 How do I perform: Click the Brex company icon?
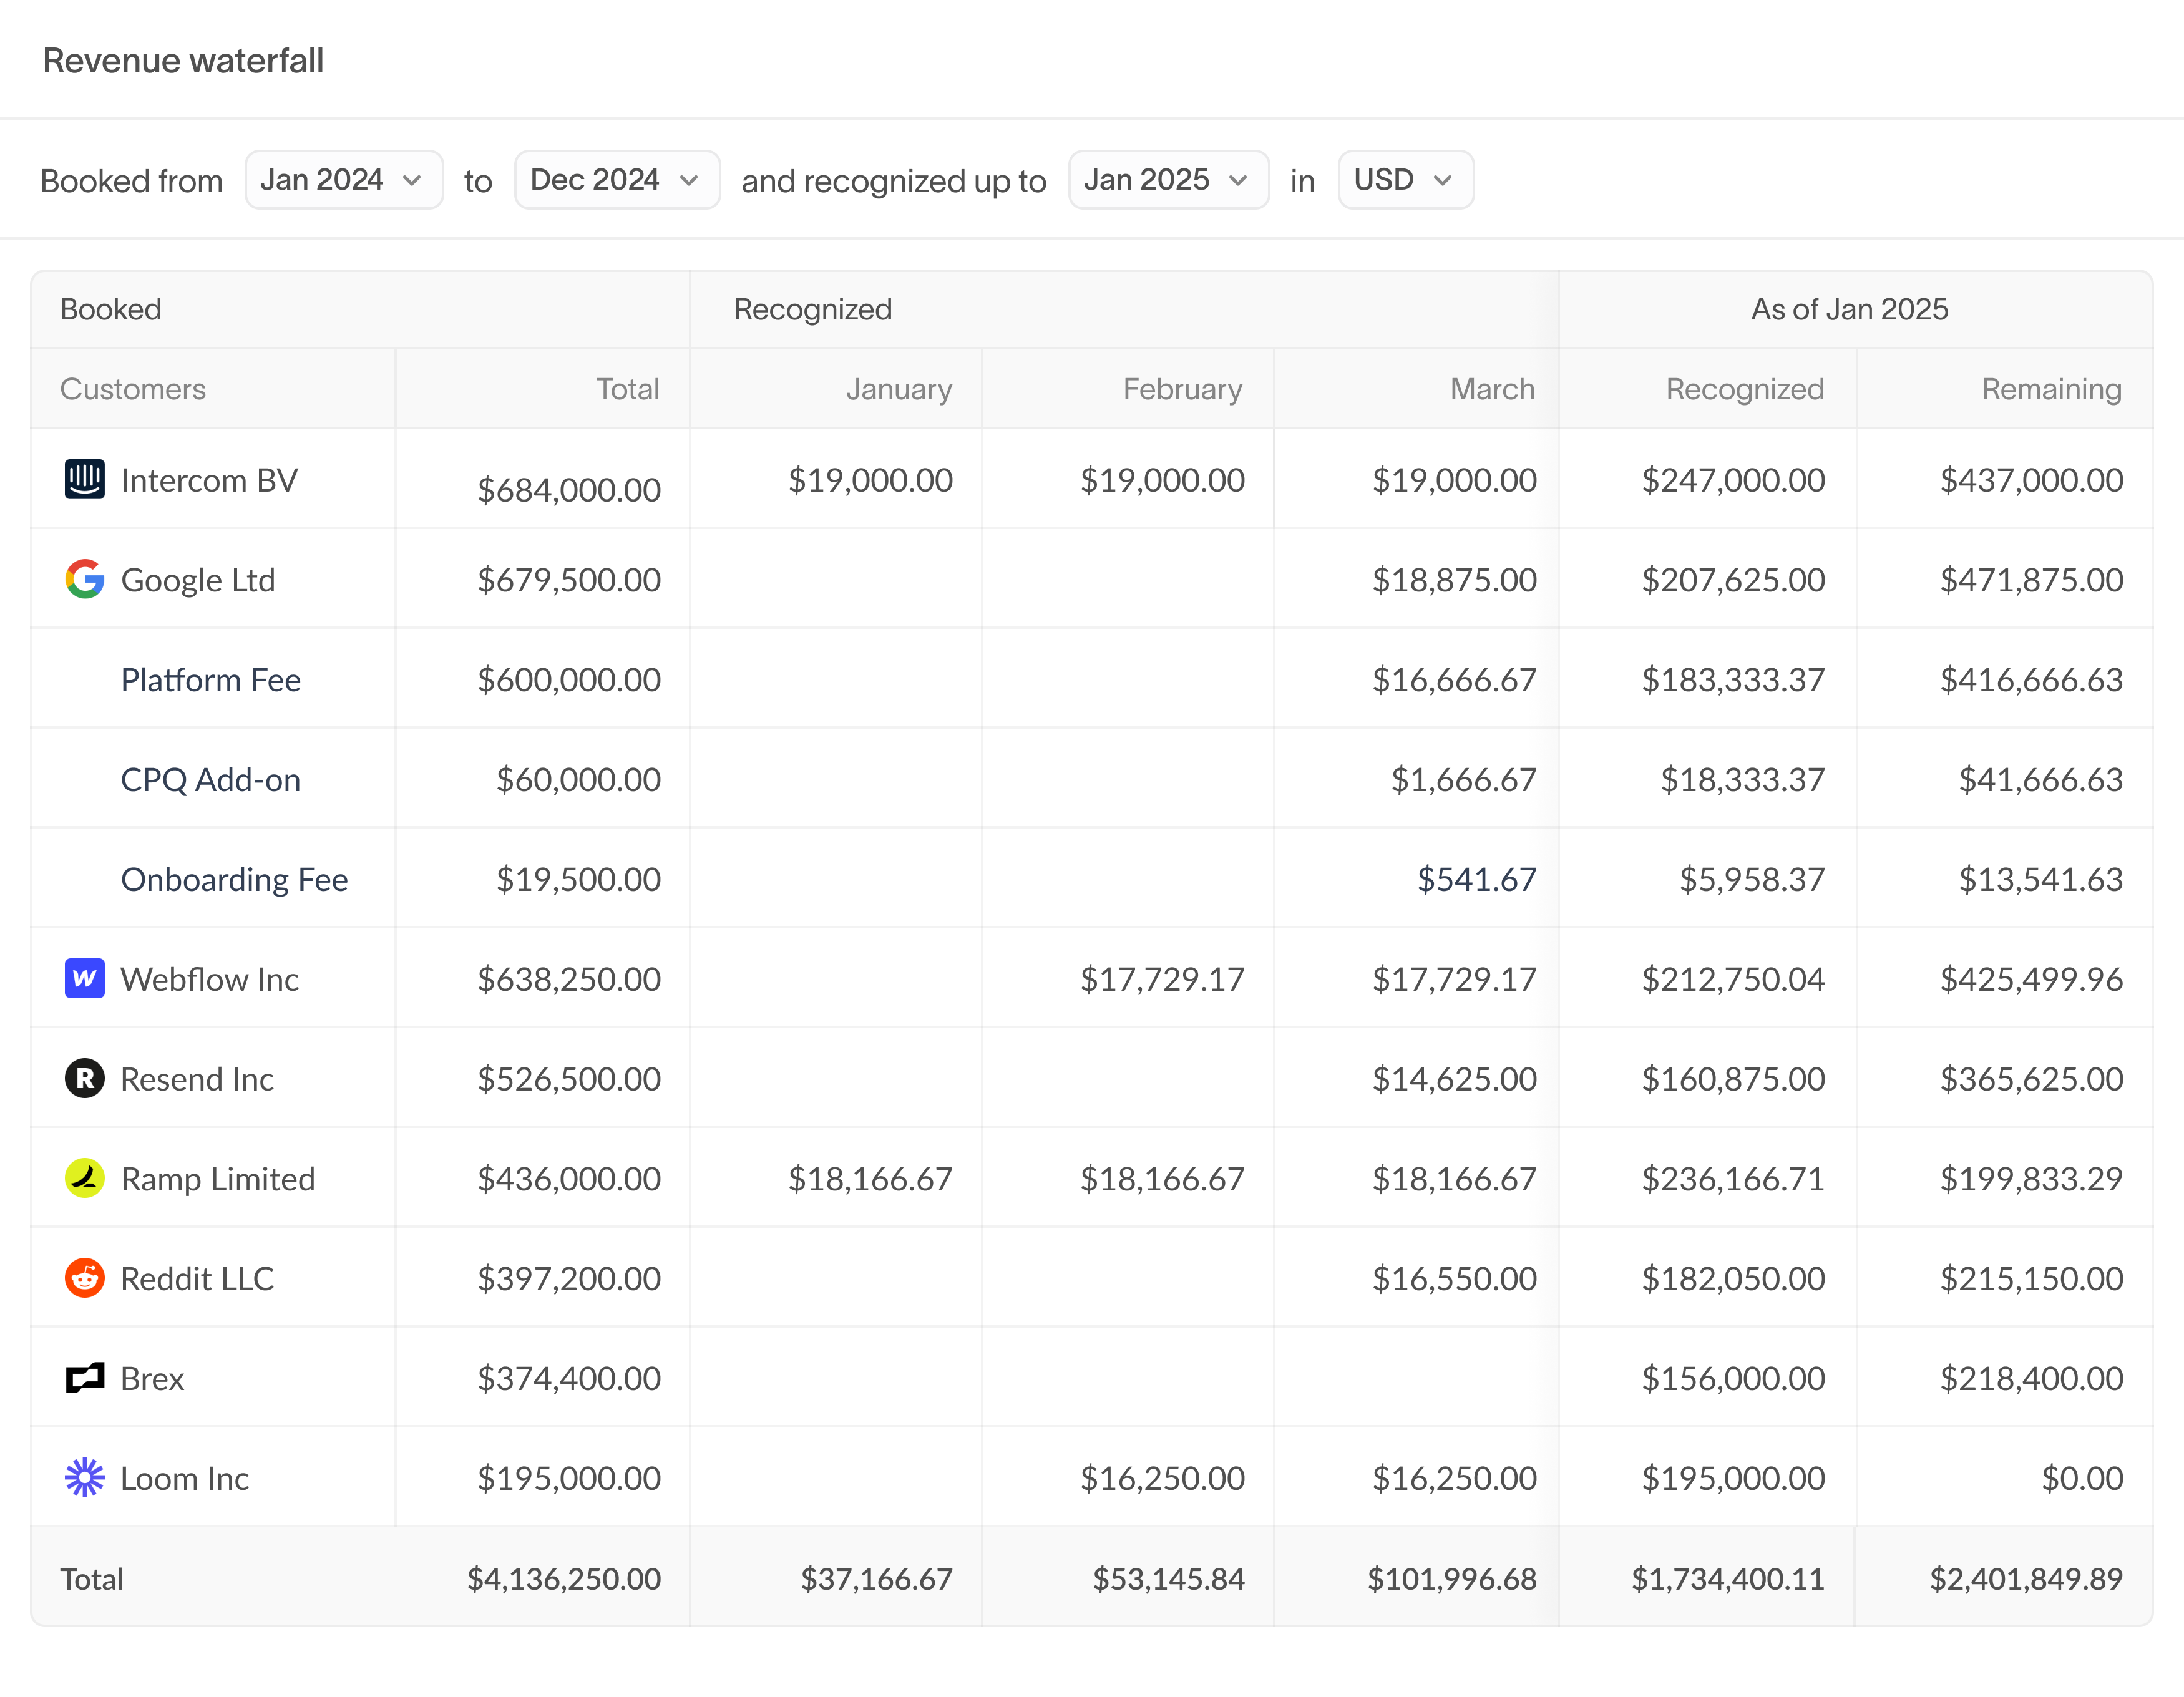(x=85, y=1377)
